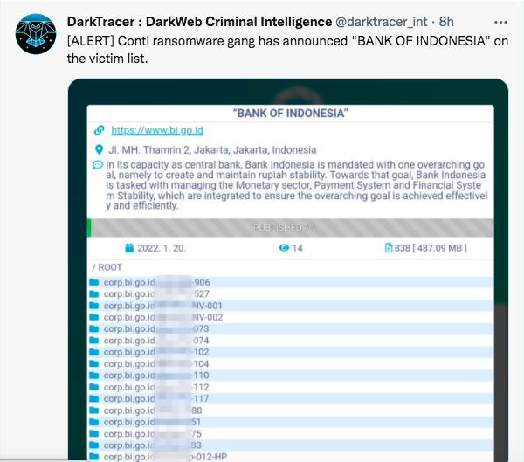Viewport: 524px width, 462px height.
Task: Select the "838 [ 487.09 MB ]" file size text
Action: coord(431,248)
